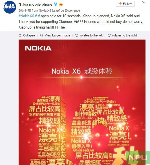Click the Collapse upload-arrow icon

(20, 35)
